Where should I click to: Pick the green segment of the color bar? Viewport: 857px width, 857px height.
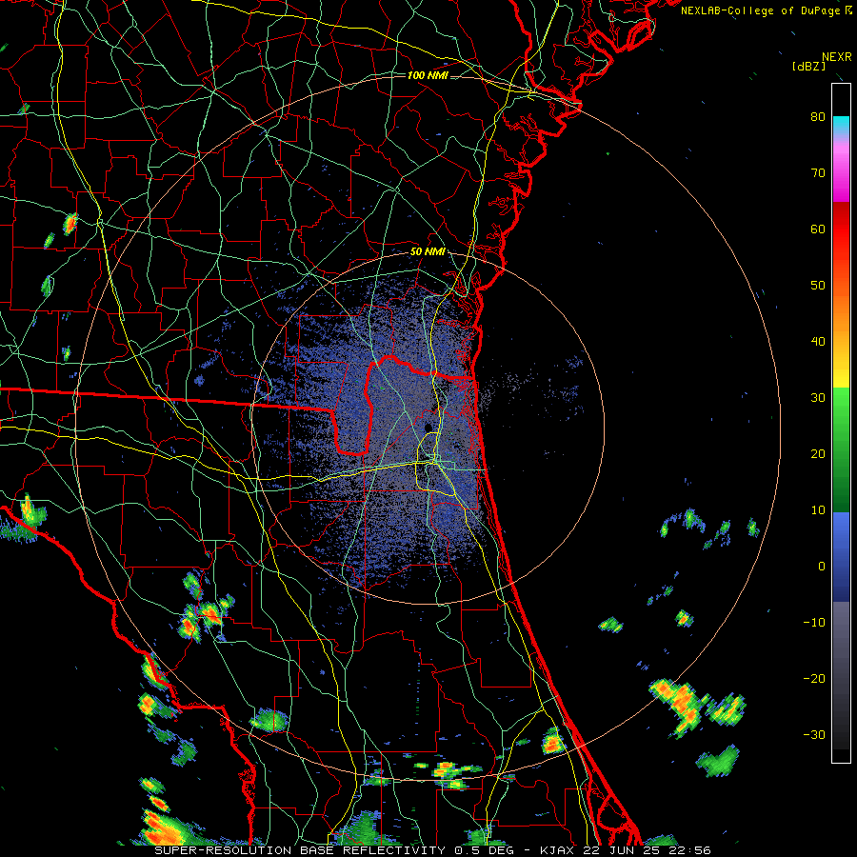point(841,449)
